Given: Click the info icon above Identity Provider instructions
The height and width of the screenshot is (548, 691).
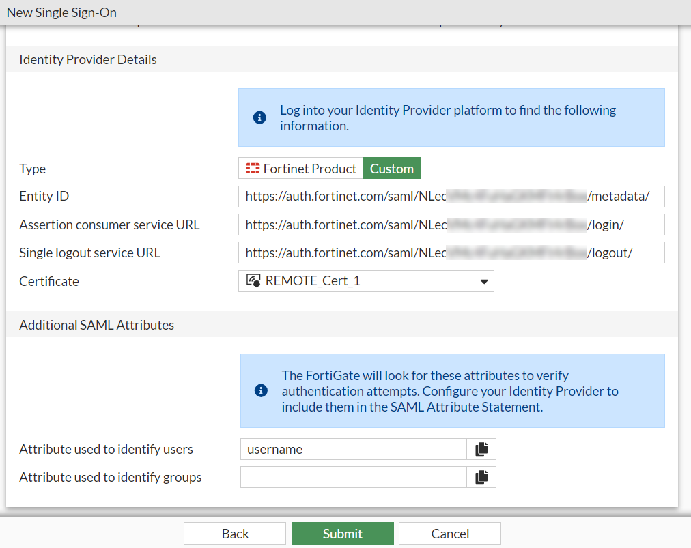Looking at the screenshot, I should point(259,117).
